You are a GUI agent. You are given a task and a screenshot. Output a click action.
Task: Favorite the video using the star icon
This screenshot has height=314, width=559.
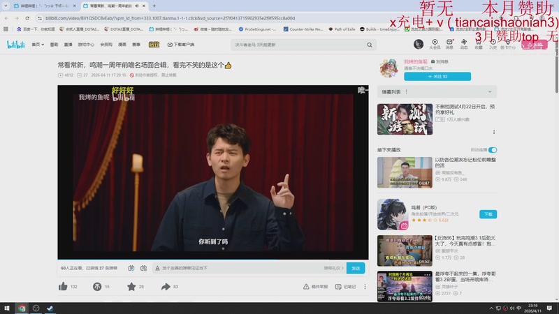coord(131,286)
